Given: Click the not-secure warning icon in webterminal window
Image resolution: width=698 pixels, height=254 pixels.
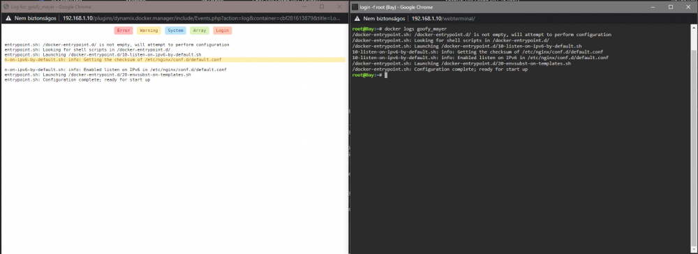Looking at the screenshot, I should [x=357, y=19].
